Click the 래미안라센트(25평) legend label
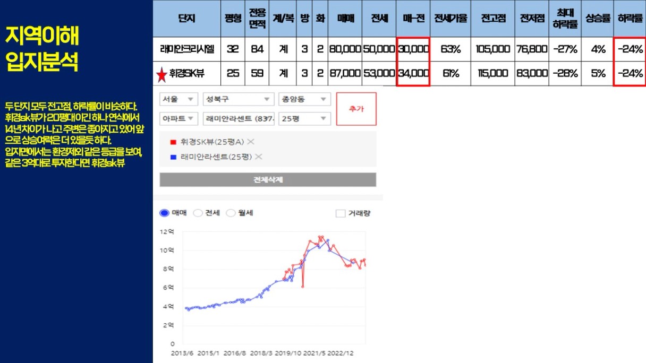Screen dimensions: 646x363 tap(216, 157)
